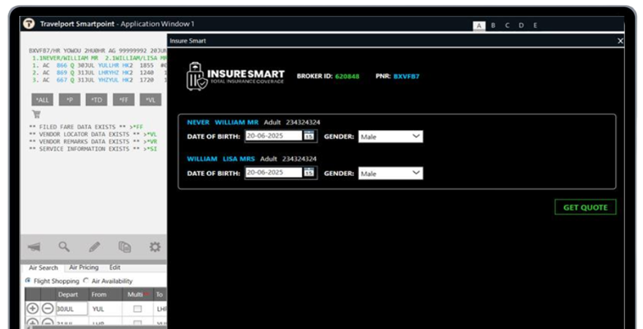The width and height of the screenshot is (643, 329).
Task: Open the magnifying glass search tool
Action: pyautogui.click(x=64, y=247)
